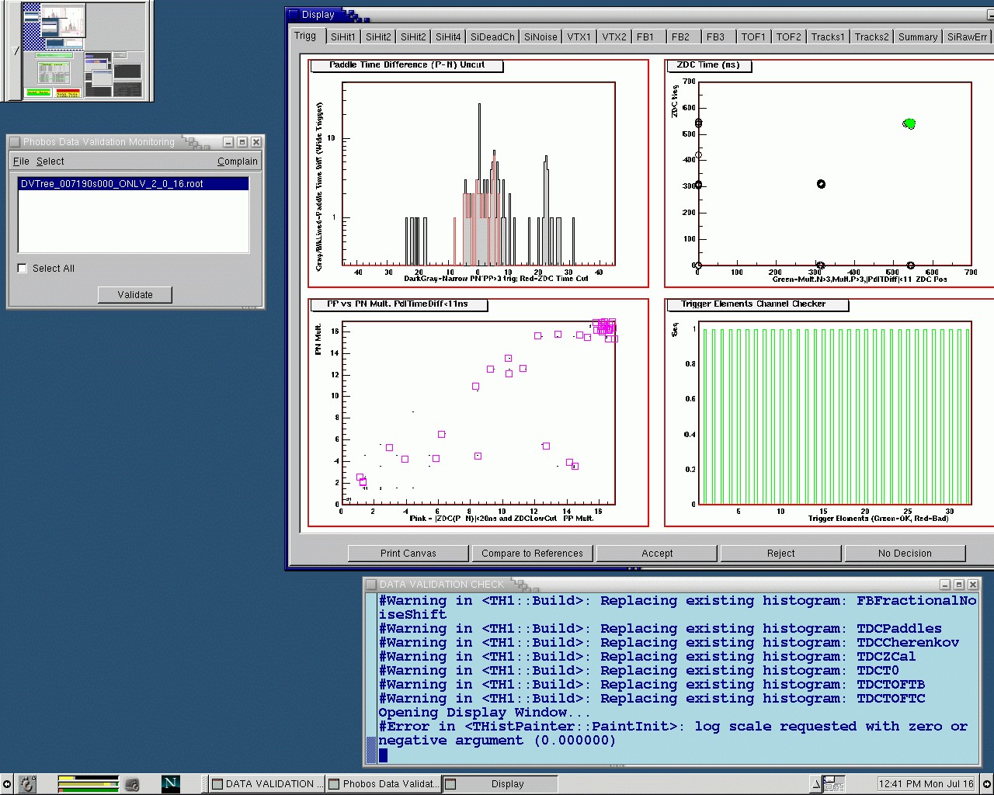View the Tracks1 tab
This screenshot has height=795, width=994.
(x=828, y=36)
